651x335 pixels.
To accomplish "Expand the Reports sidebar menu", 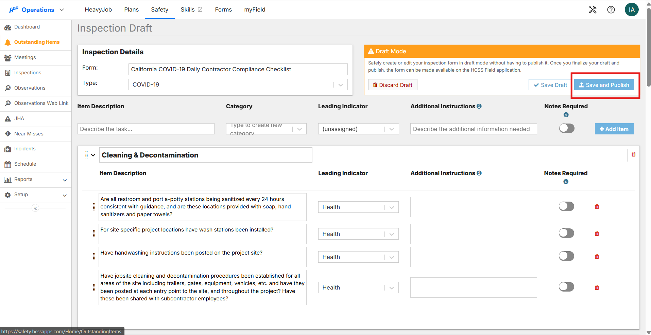I will (x=65, y=180).
